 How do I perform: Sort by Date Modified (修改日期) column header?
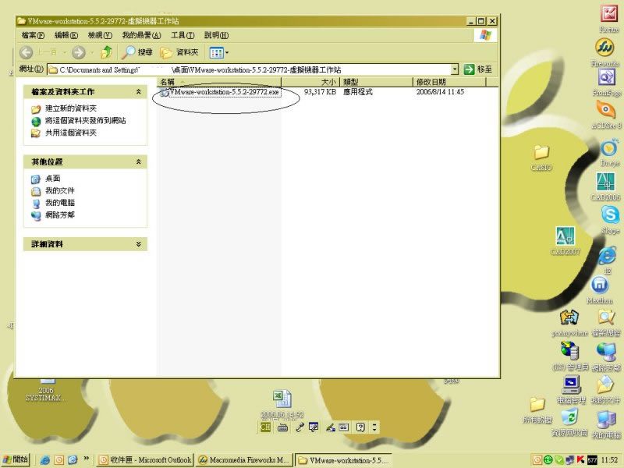[x=450, y=82]
